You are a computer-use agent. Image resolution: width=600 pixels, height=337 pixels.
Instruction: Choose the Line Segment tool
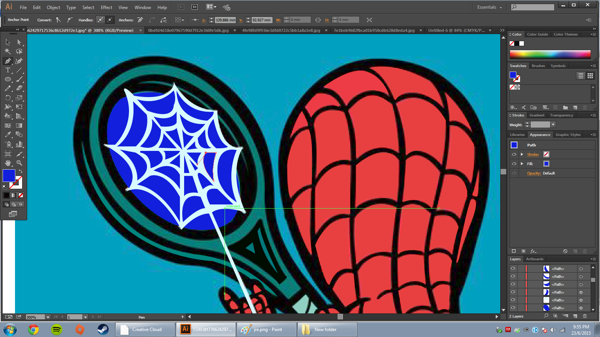click(x=19, y=70)
